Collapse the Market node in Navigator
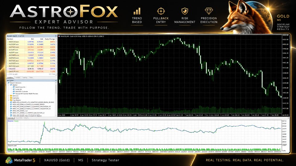296x166 pixels. [9, 85]
